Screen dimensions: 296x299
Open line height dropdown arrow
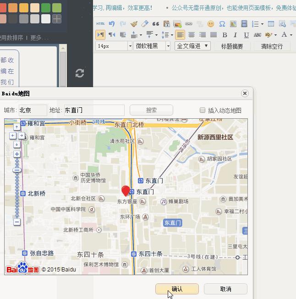pyautogui.click(x=172, y=35)
